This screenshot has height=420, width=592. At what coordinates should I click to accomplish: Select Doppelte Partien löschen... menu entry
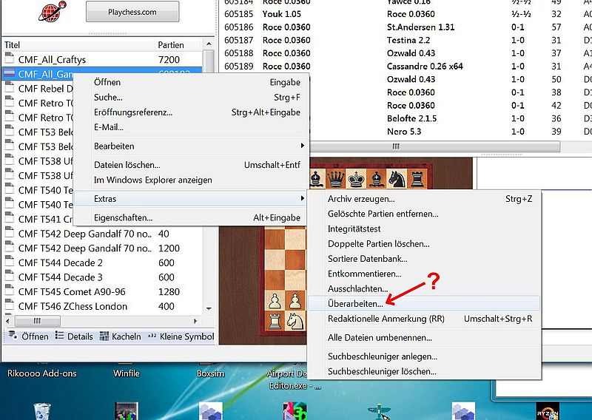(378, 244)
